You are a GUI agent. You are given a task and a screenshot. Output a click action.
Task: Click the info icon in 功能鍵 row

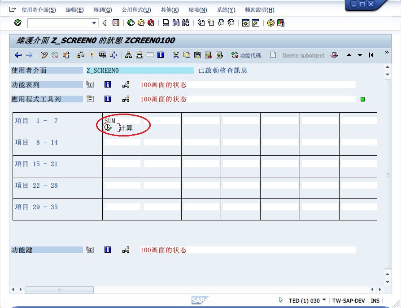click(108, 250)
